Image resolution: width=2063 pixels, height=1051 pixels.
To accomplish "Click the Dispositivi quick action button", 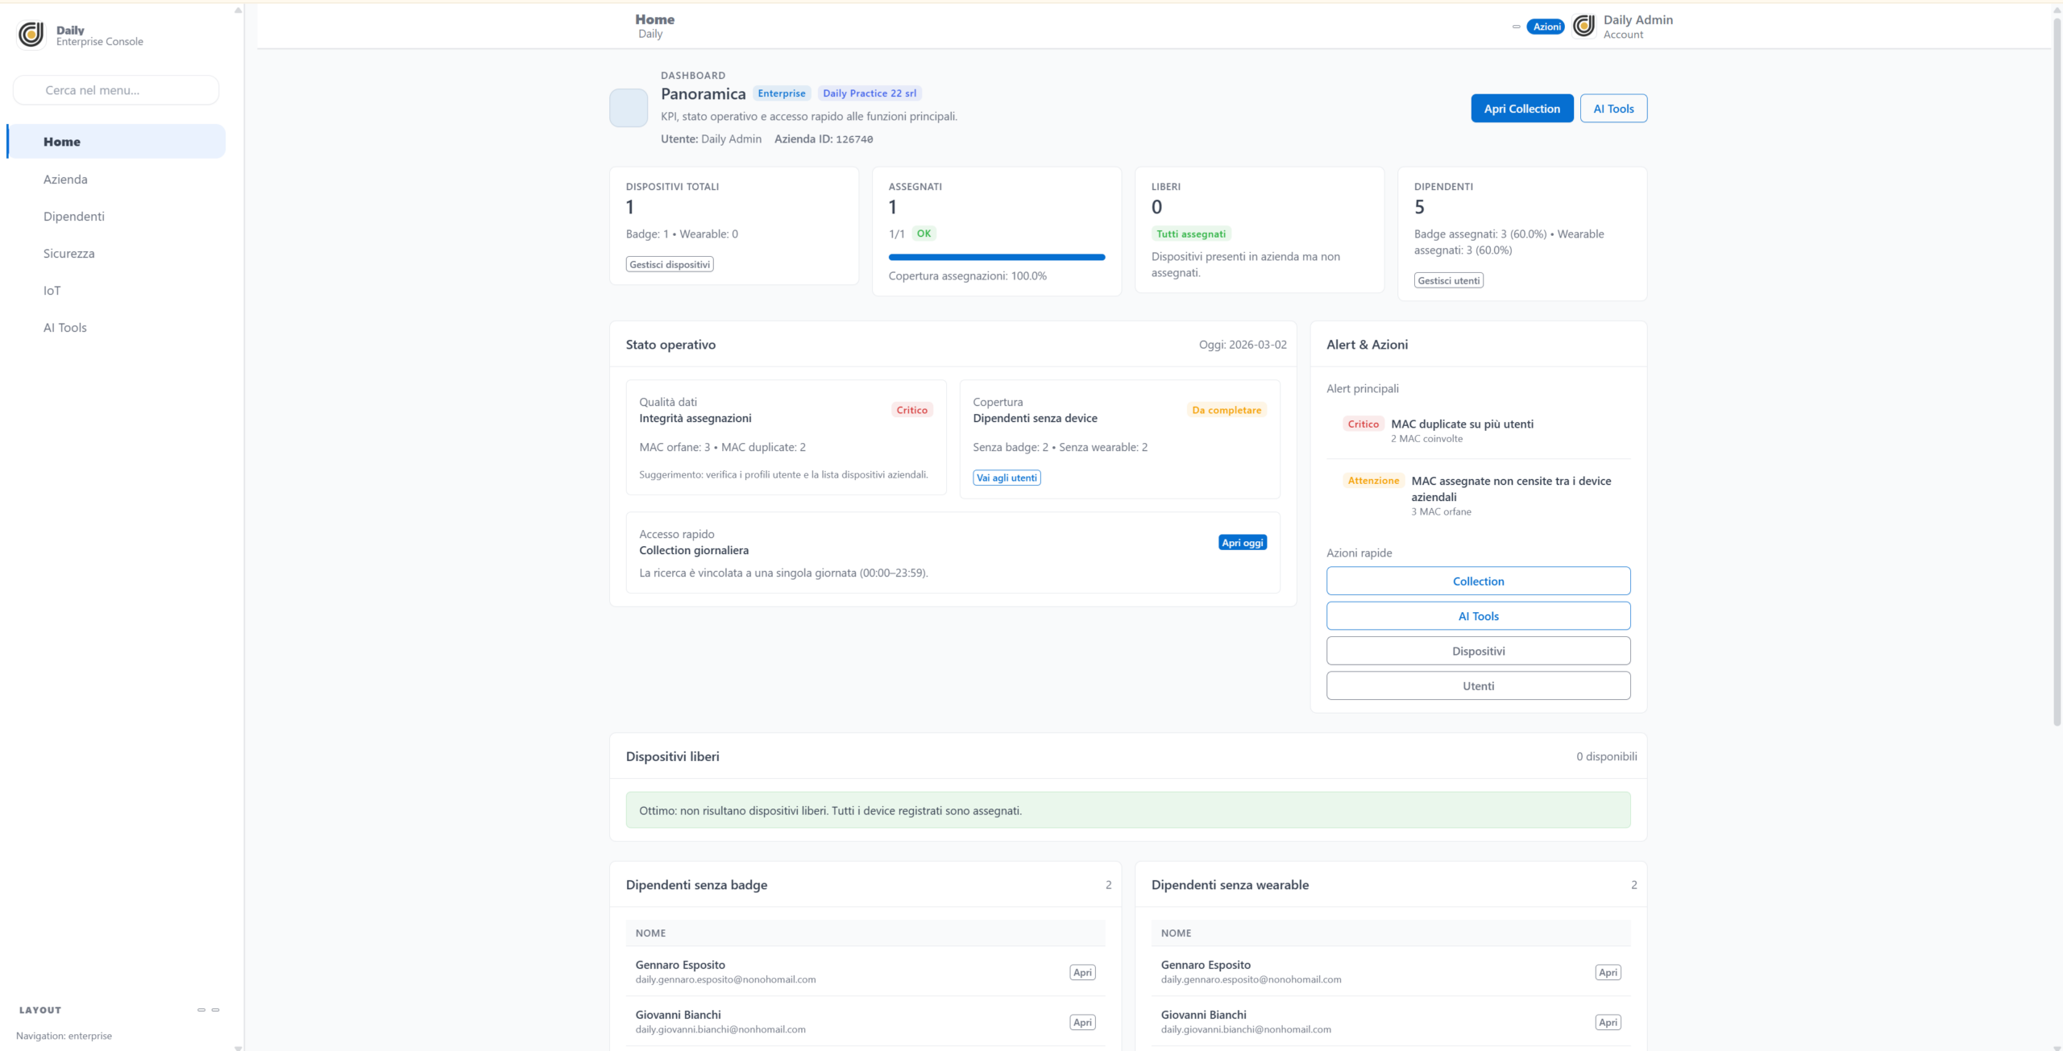I will 1478,651.
